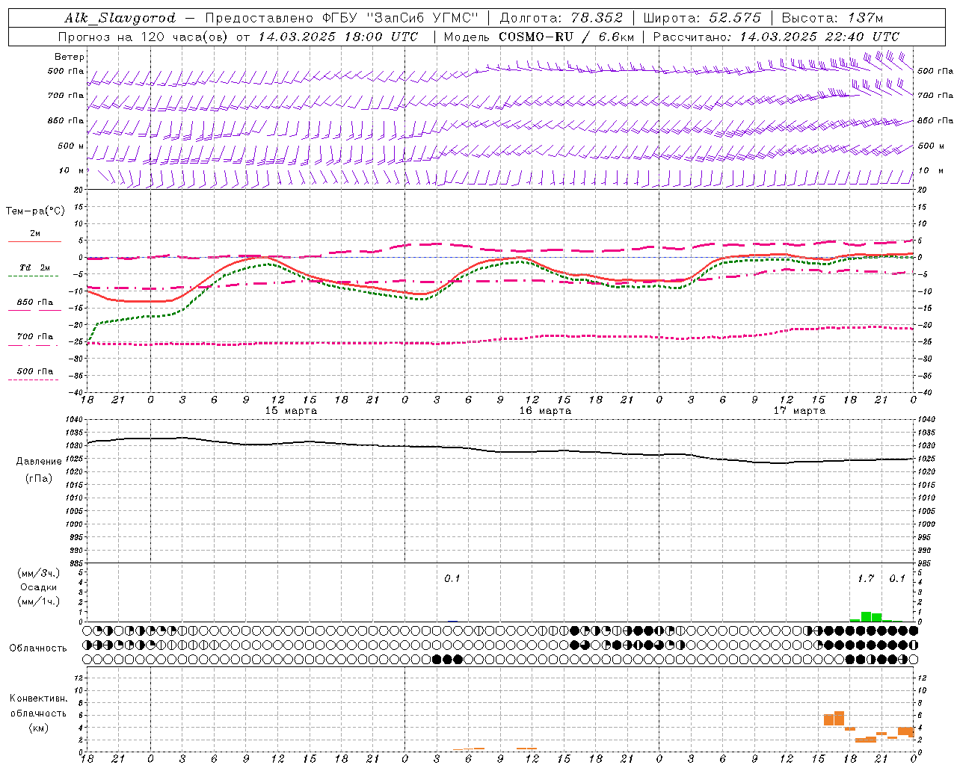Click the black pressure curve line
The image size is (957, 765).
[500, 451]
